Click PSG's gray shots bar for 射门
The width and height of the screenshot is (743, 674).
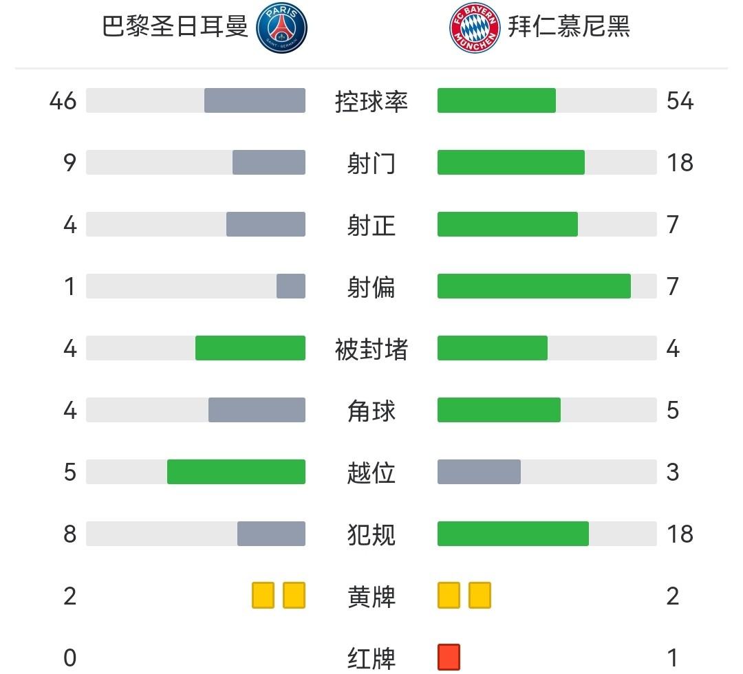[268, 162]
